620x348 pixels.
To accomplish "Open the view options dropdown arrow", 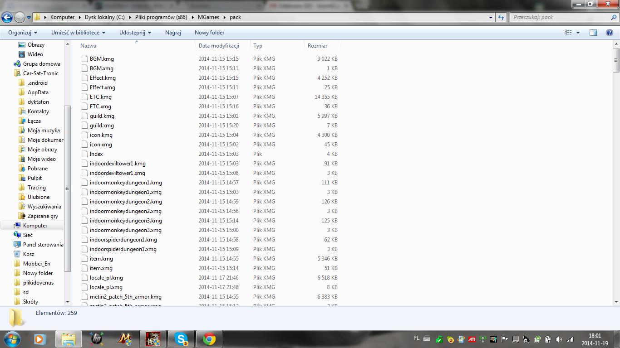I will [578, 33].
